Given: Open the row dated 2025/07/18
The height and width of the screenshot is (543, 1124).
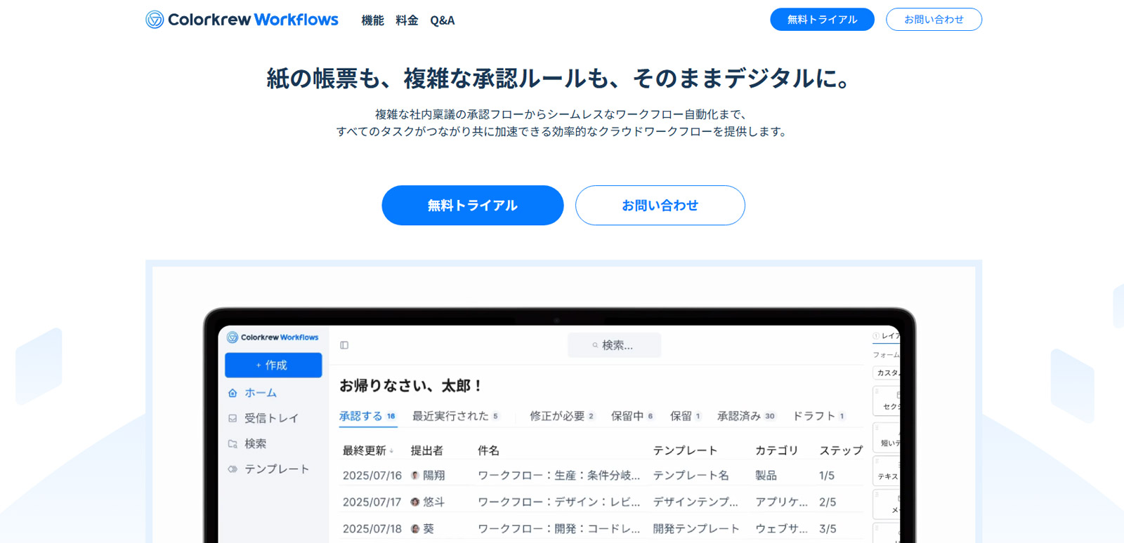Looking at the screenshot, I should [602, 529].
